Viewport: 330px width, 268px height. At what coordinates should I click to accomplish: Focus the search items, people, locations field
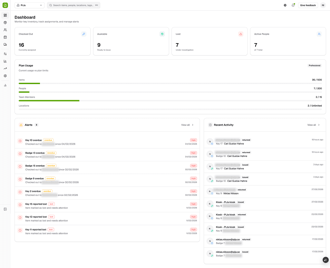pyautogui.click(x=73, y=5)
